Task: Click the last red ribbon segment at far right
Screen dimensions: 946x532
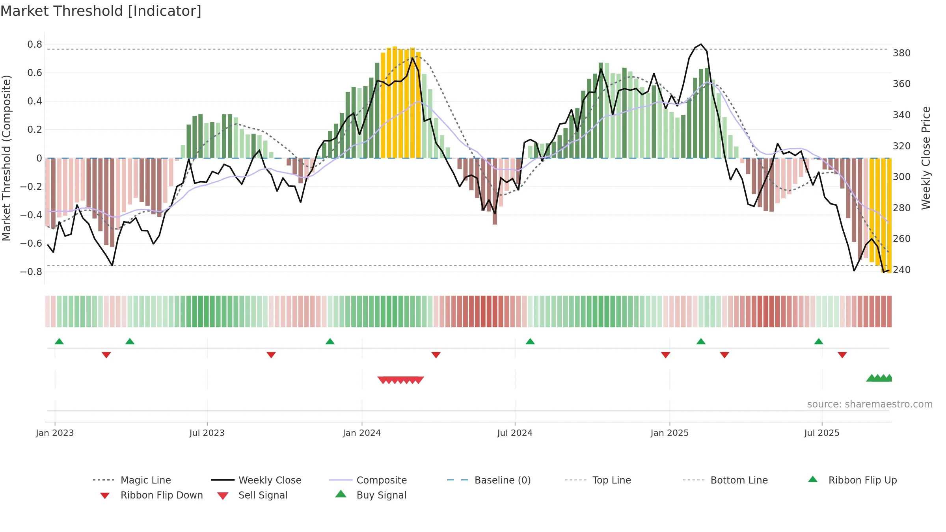Action: [889, 311]
